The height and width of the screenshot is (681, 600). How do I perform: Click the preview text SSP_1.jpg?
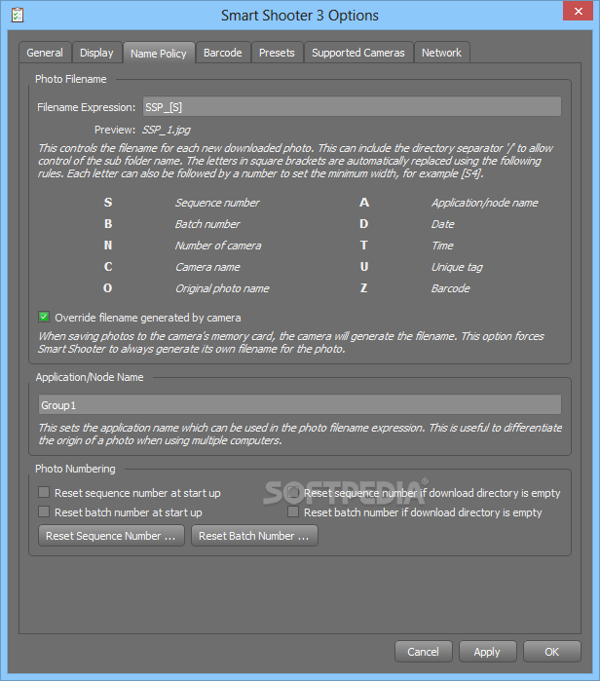(167, 130)
